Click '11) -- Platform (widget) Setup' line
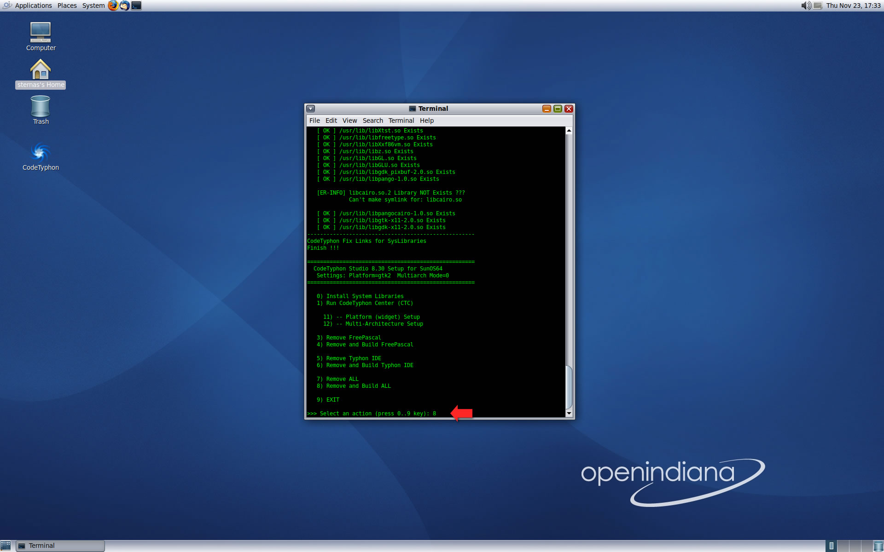 (x=372, y=317)
